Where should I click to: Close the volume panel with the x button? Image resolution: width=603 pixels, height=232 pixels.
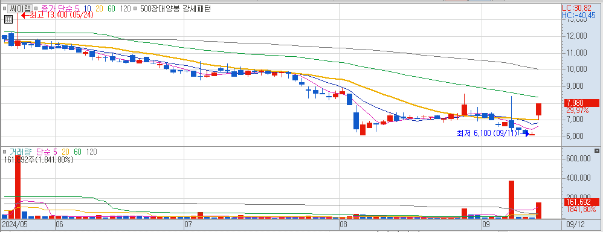coord(597,150)
